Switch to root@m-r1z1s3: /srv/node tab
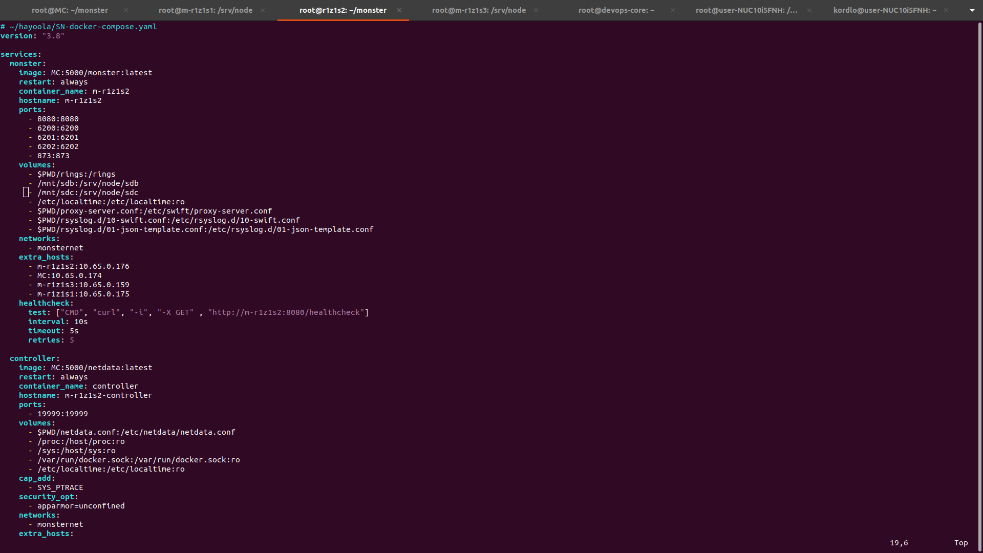The width and height of the screenshot is (983, 553). (x=479, y=10)
